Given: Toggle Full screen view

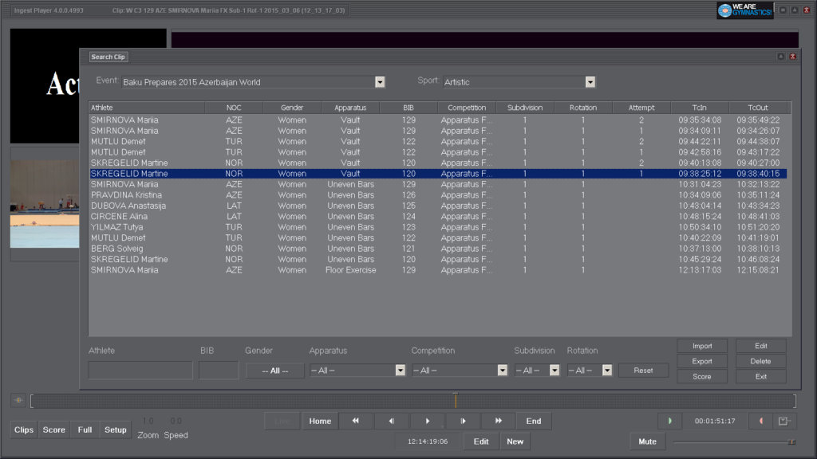Looking at the screenshot, I should (85, 430).
